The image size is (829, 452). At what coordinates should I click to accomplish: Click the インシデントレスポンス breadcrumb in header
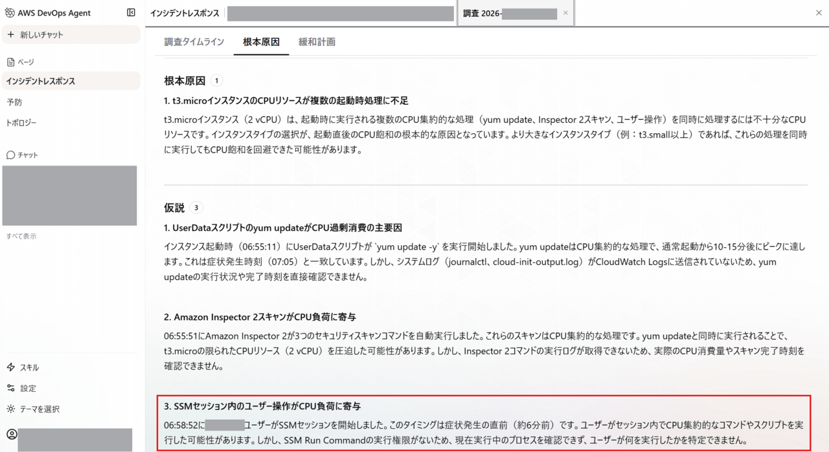tap(185, 14)
